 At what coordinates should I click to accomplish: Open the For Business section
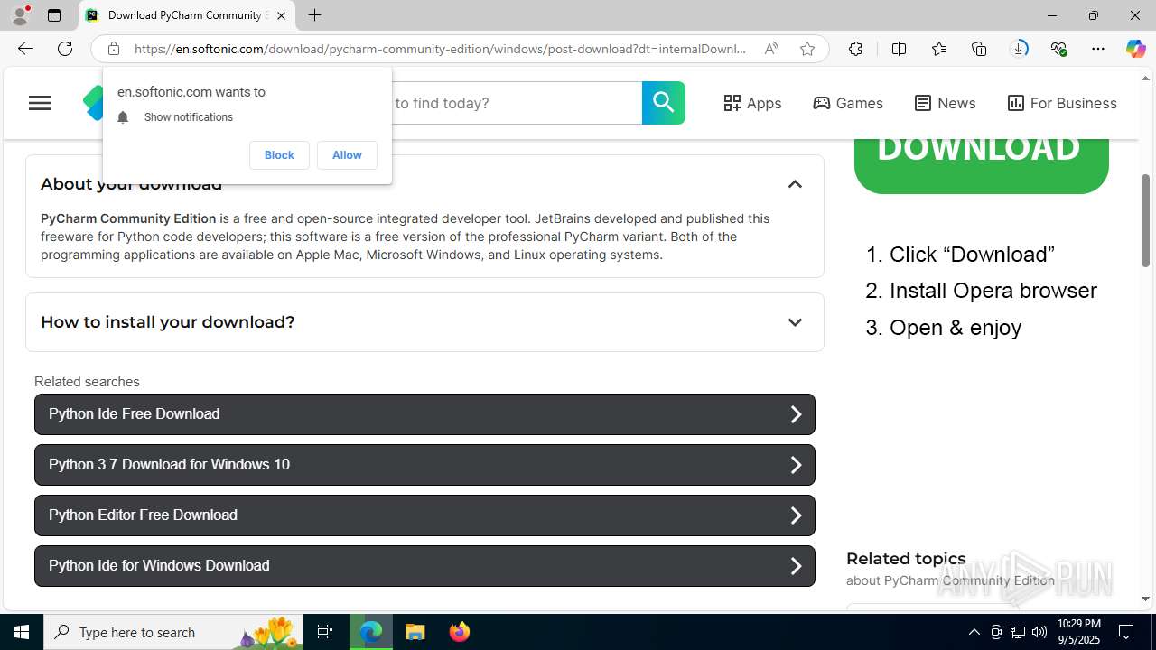point(1062,103)
